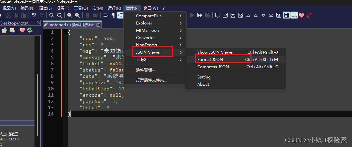Click the ComparePlus compare selections icon
Viewport: 352px width, 147px height.
coord(233,15)
